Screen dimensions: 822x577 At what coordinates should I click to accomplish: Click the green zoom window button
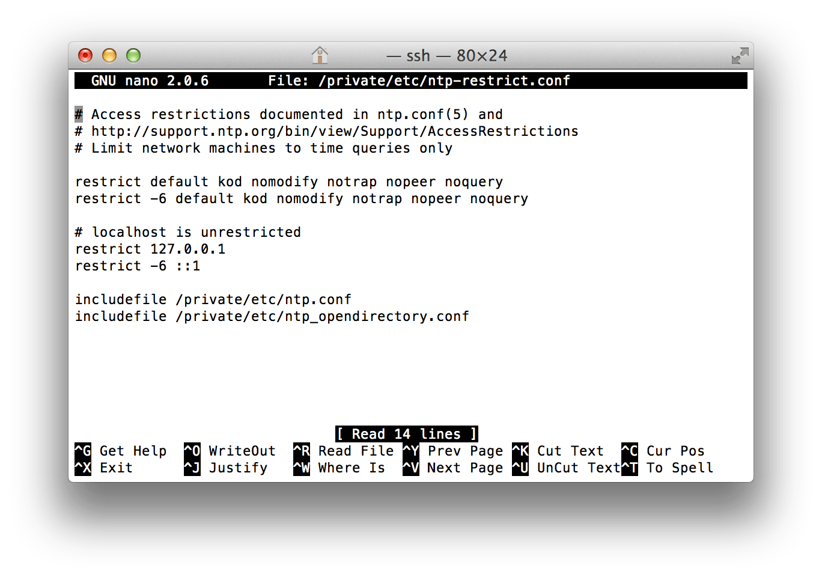[x=133, y=55]
